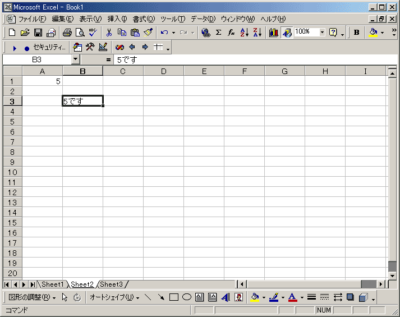
Task: Open the Office Assistant help icon
Action: (x=333, y=33)
